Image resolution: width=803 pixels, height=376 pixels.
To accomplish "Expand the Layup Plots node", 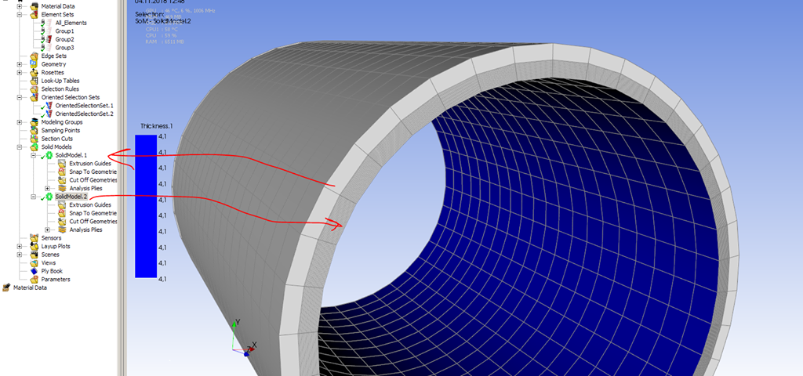I will click(20, 246).
